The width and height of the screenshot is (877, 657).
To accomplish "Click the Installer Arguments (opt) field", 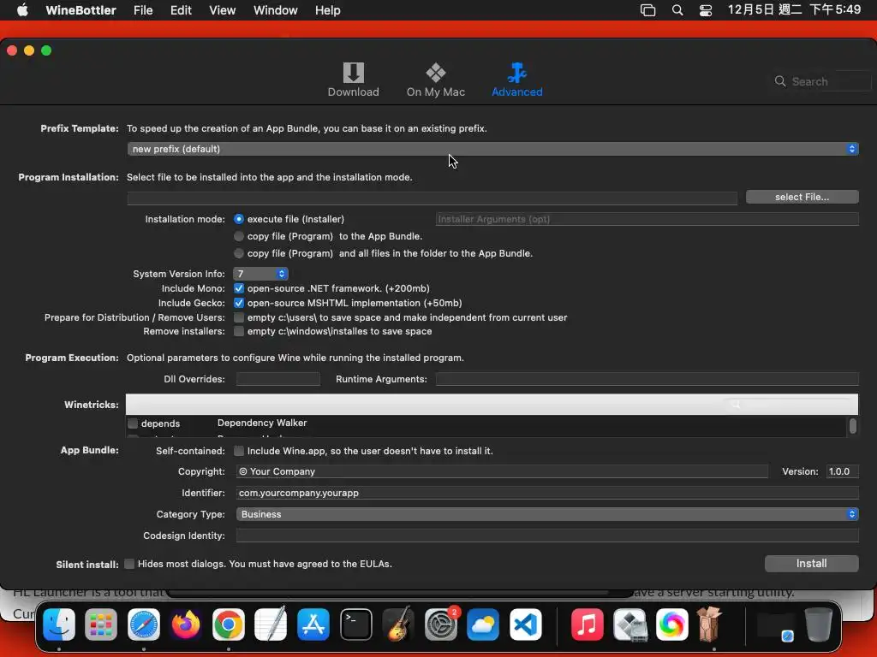I will (x=647, y=219).
